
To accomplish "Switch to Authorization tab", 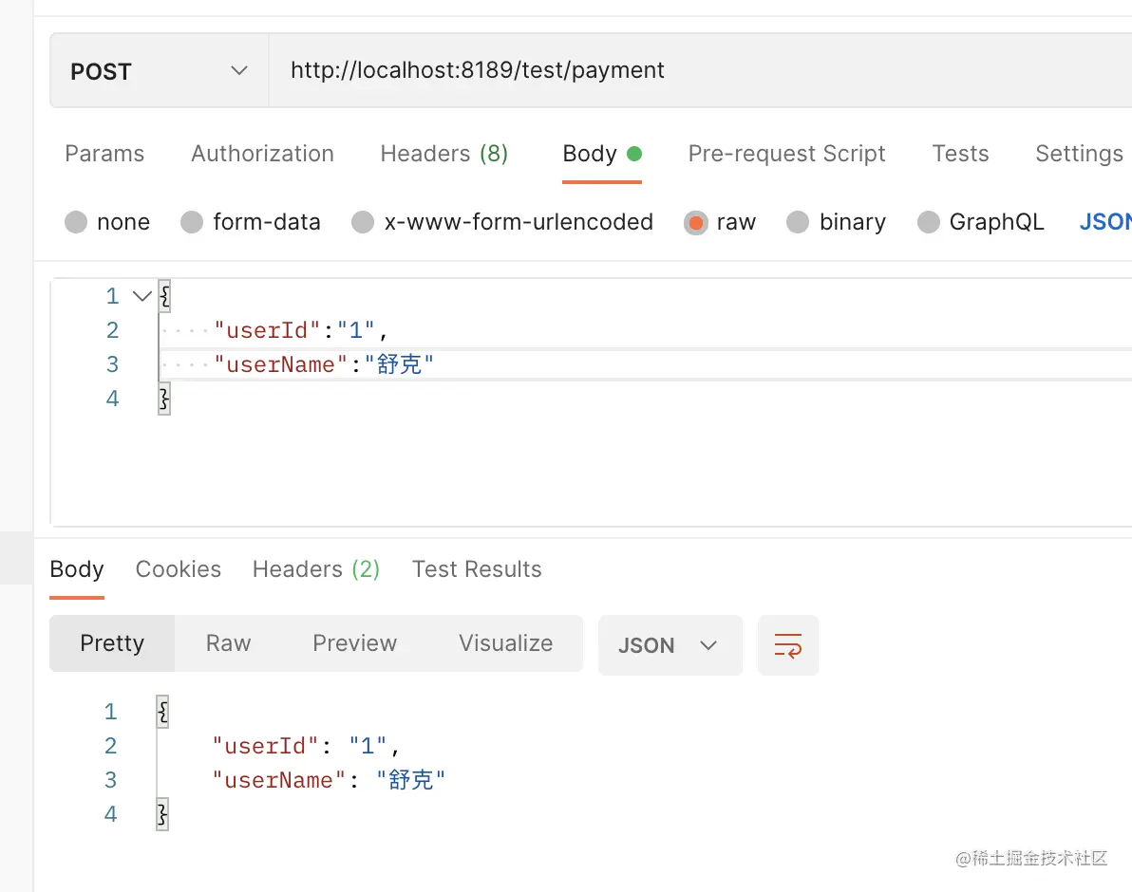I will (262, 154).
